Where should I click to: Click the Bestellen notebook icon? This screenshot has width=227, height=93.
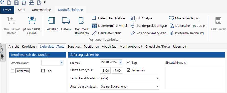tap(51, 20)
